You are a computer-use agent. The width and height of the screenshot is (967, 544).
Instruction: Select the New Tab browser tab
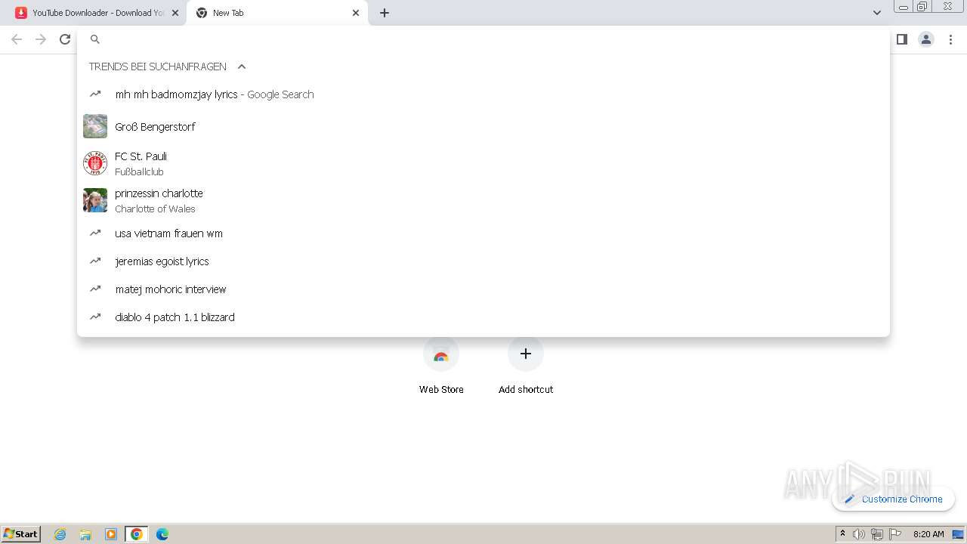277,13
